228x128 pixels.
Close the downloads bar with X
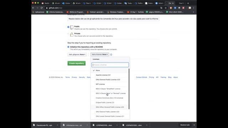pos(194,125)
